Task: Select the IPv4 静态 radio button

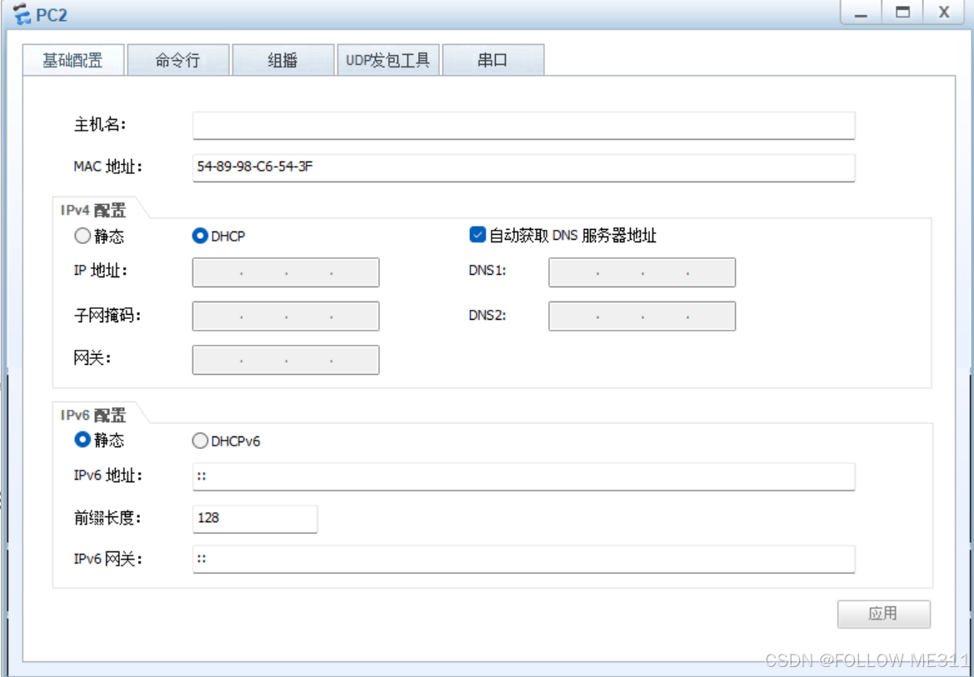Action: tap(82, 236)
